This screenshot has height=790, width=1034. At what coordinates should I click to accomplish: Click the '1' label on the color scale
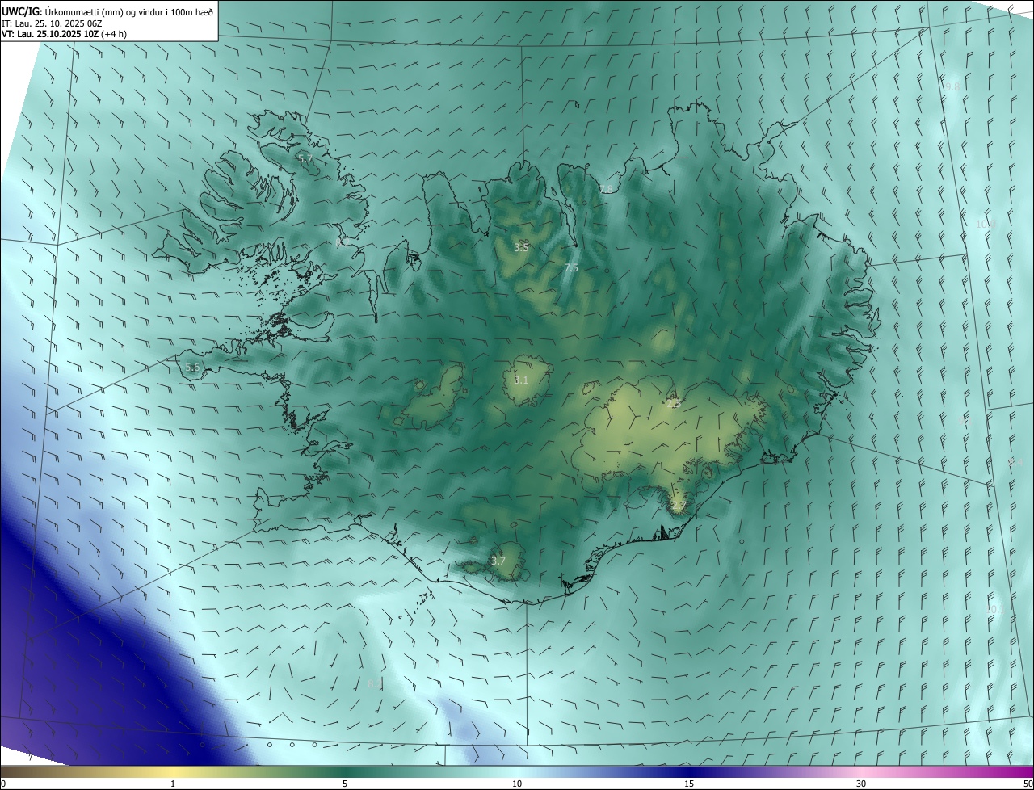point(173,784)
